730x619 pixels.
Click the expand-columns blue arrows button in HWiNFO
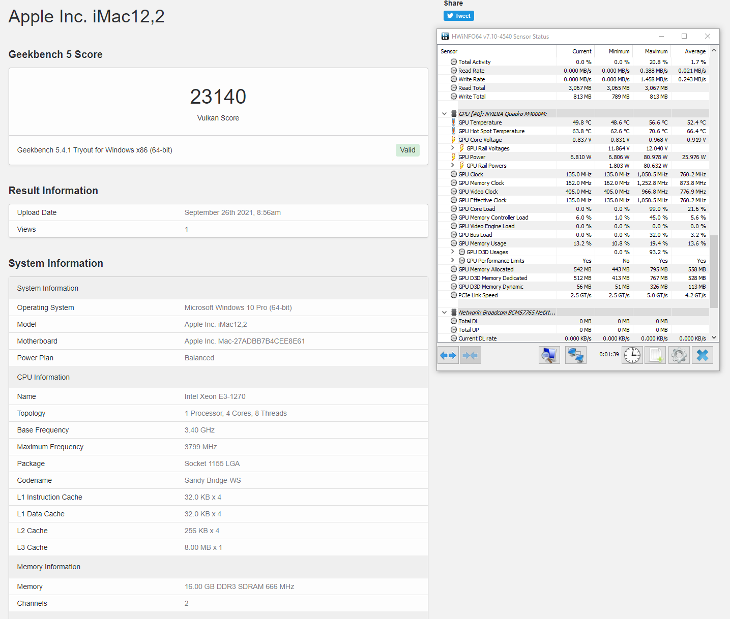[448, 355]
